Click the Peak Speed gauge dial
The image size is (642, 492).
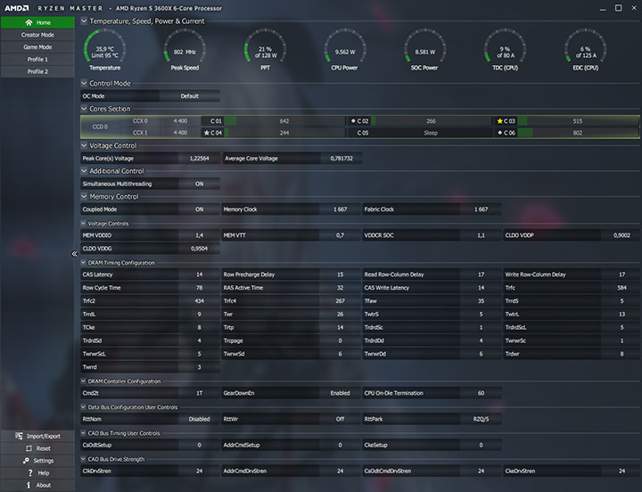185,45
